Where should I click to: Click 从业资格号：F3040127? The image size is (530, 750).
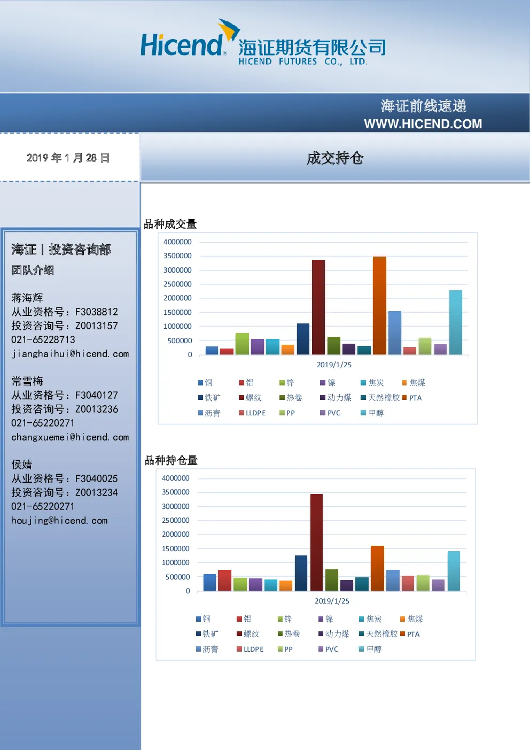pyautogui.click(x=65, y=395)
